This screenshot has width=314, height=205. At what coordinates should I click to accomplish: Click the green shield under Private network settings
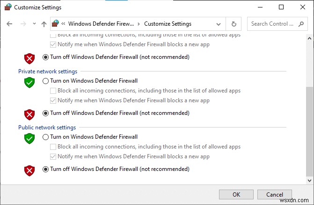coord(29,82)
